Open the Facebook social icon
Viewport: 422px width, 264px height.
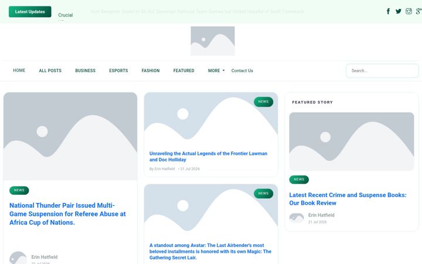tap(388, 11)
